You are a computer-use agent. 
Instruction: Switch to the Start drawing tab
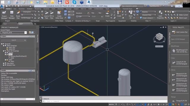pyautogui.click(x=5, y=24)
